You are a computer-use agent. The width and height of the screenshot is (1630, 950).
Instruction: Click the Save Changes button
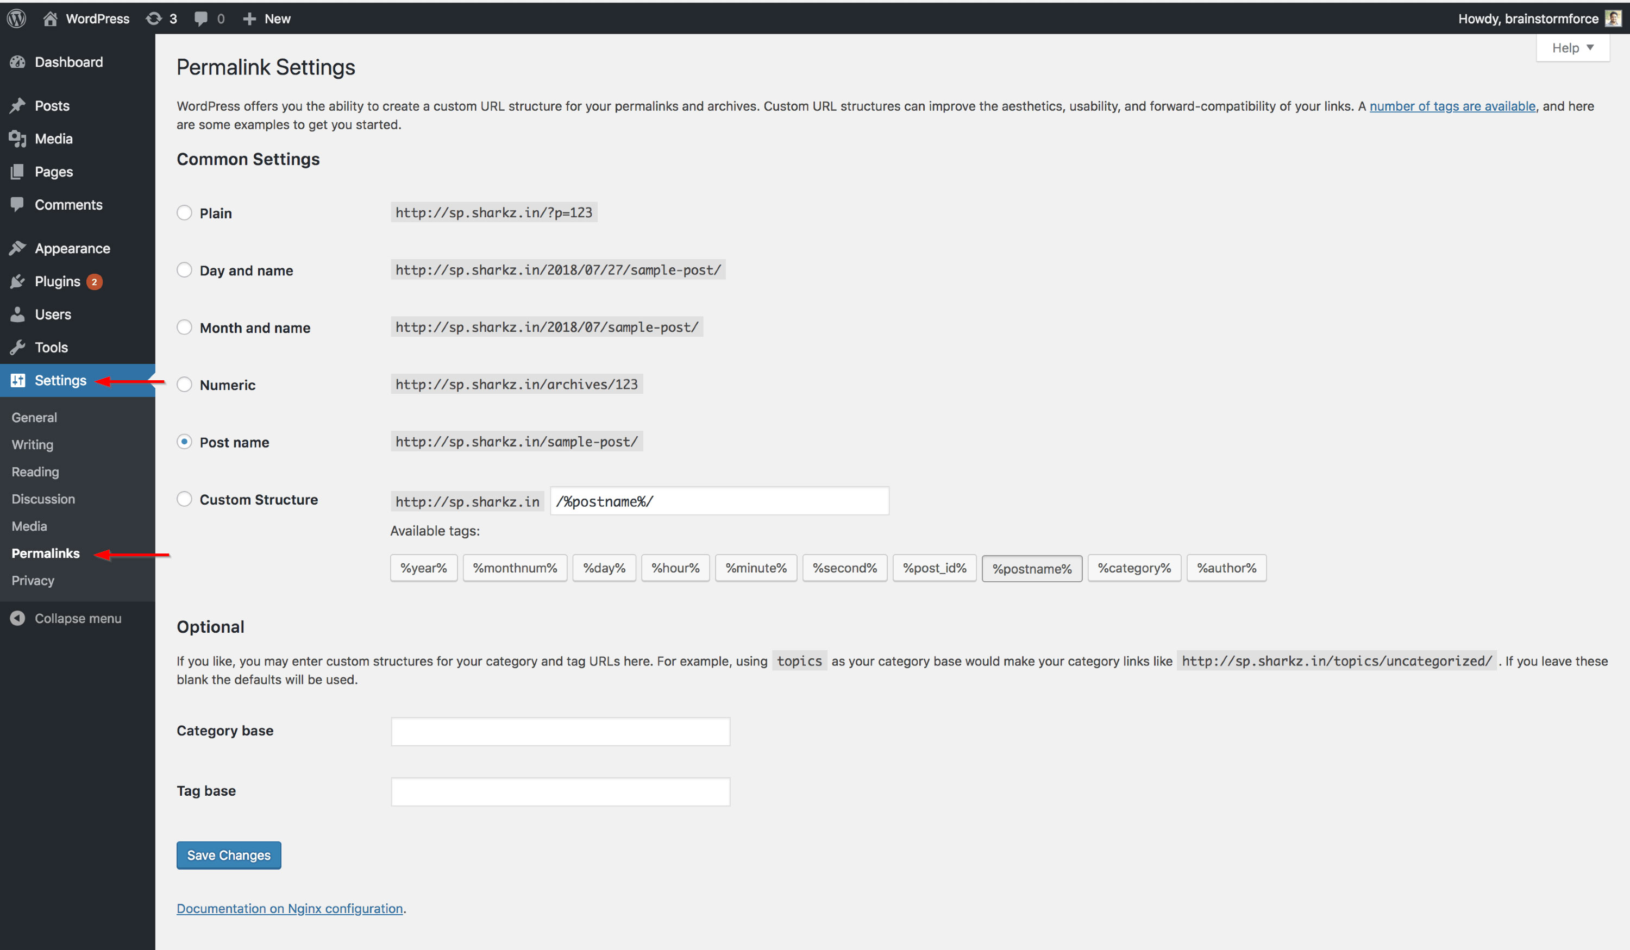pos(228,855)
